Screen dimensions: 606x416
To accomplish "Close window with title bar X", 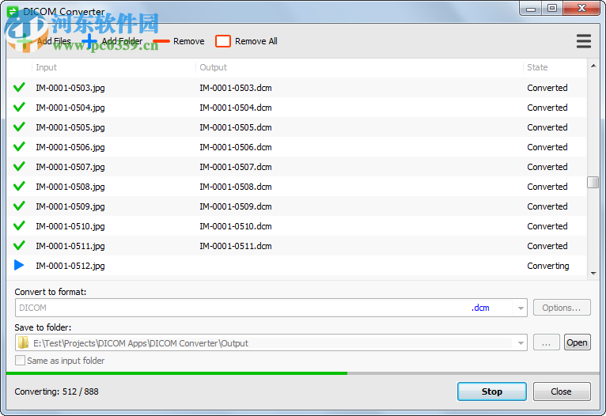I will 581,9.
